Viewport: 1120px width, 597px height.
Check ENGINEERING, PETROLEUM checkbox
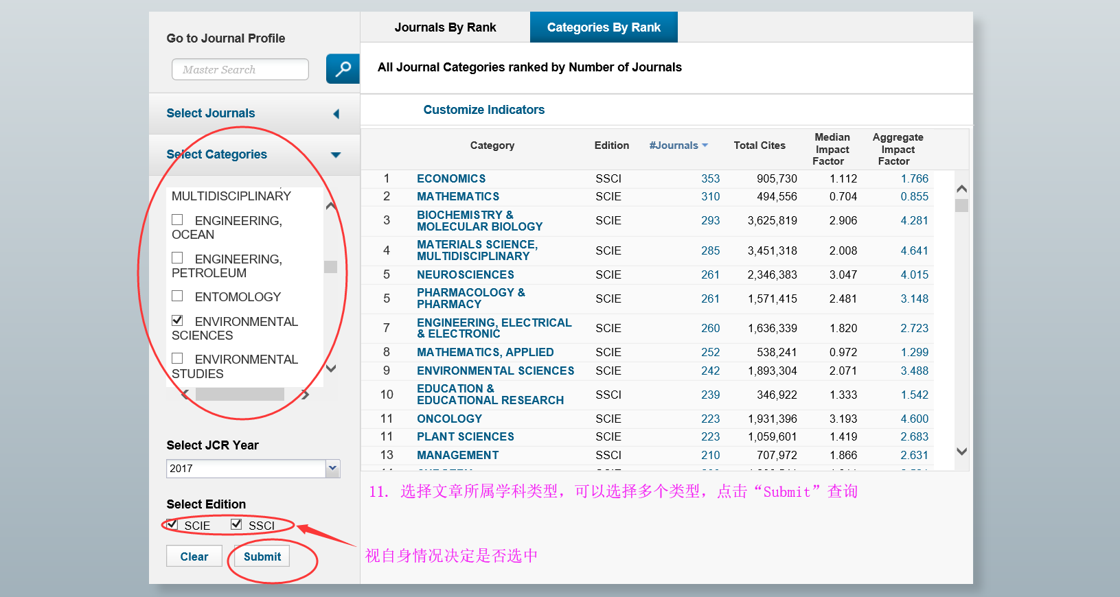(177, 257)
